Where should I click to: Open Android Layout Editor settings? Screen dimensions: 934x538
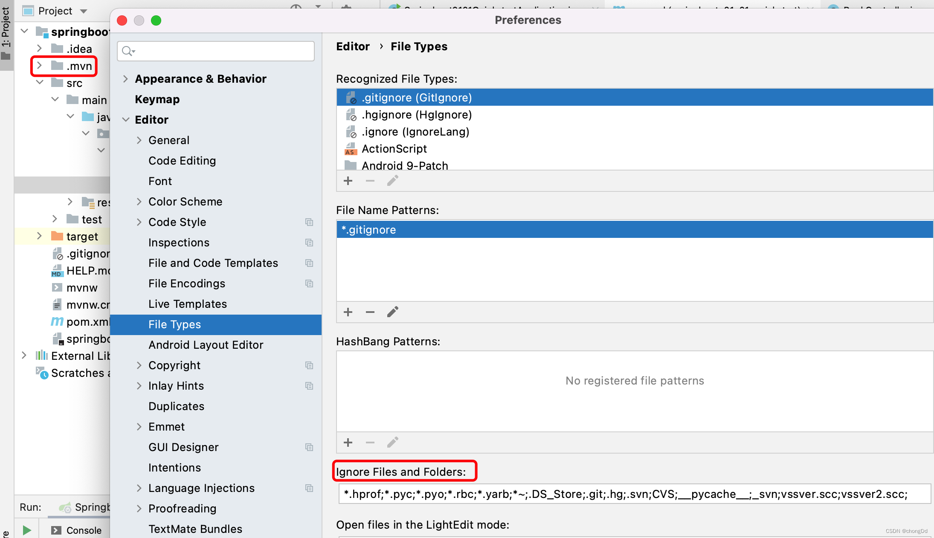(206, 345)
